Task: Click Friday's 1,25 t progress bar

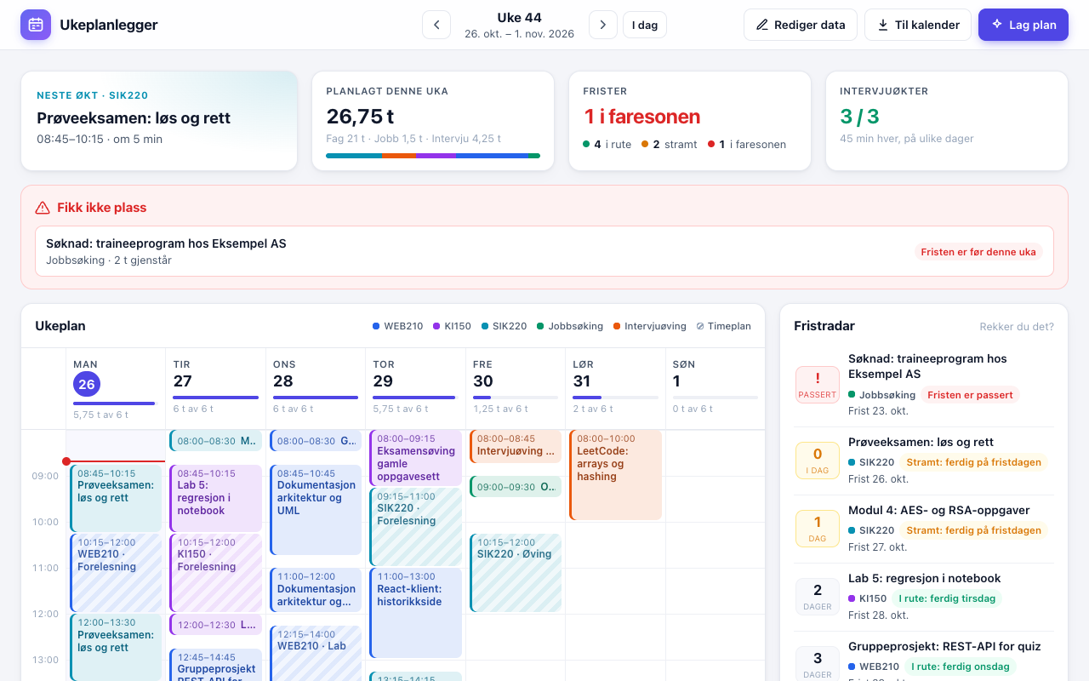Action: point(516,398)
